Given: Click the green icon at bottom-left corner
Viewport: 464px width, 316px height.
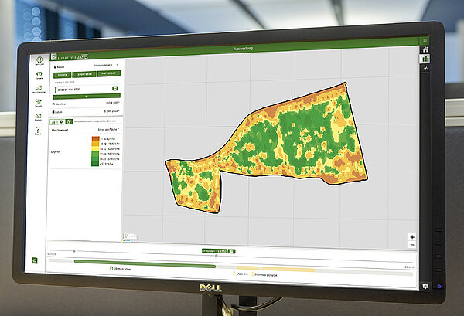Looking at the screenshot, I should (x=35, y=261).
